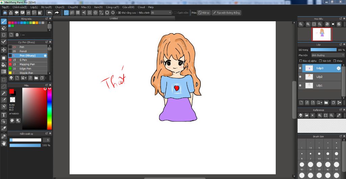The image size is (346, 179).
Task: Pick the yellow swatch in Bảng màu
Action: click(34, 23)
